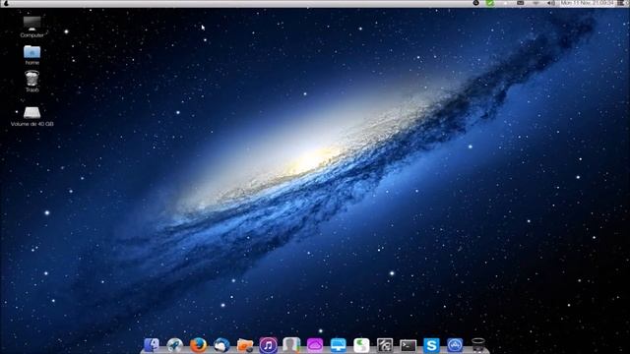Open the session menu at far right

pyautogui.click(x=621, y=3)
